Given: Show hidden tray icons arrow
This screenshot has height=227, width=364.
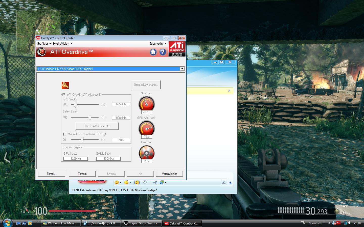Looking at the screenshot, I should 329,223.
